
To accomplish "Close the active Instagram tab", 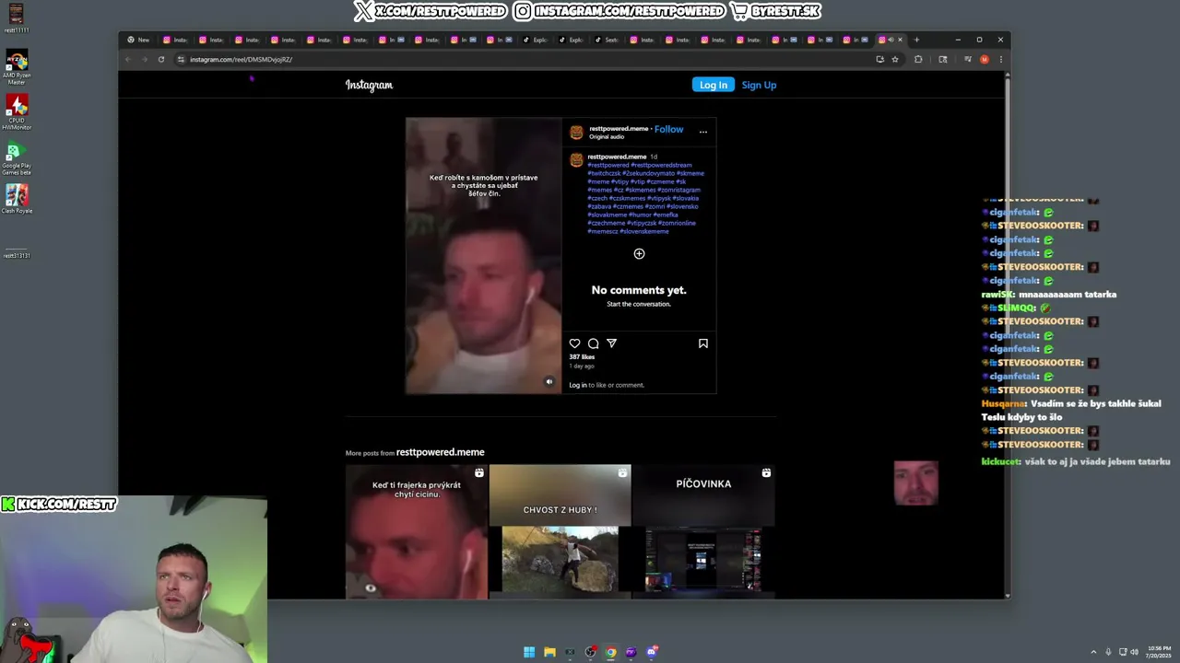I will (901, 40).
